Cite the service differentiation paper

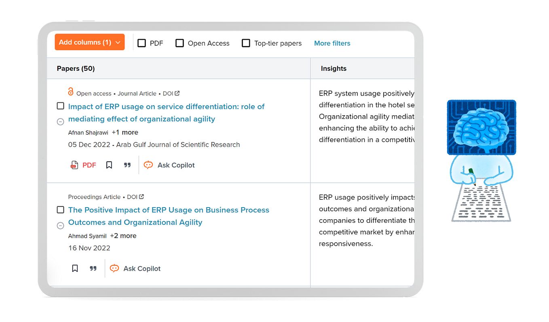[x=127, y=165]
